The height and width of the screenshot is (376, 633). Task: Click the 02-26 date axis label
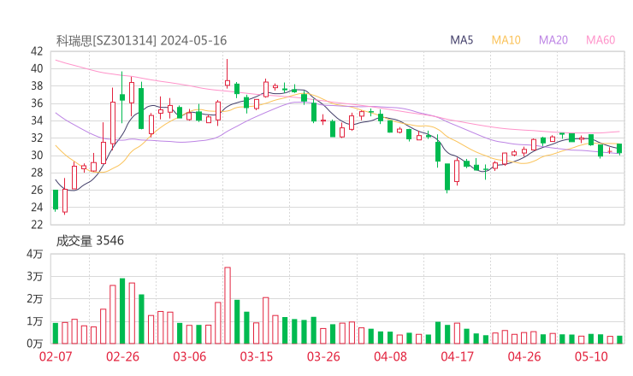[x=122, y=356]
